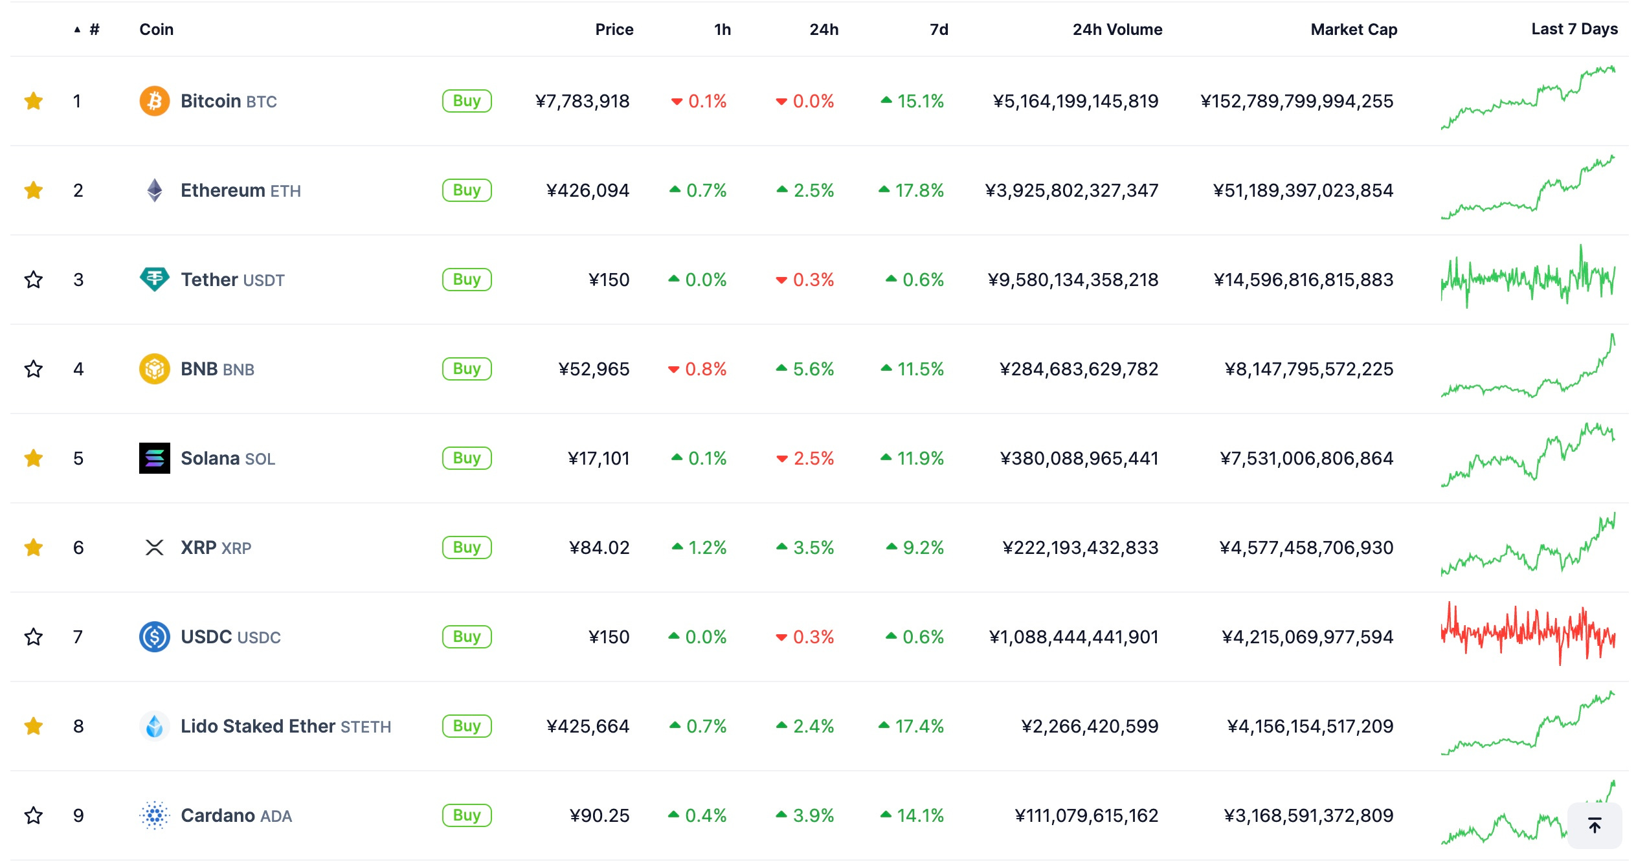This screenshot has width=1647, height=862.
Task: Remove Ethereum from favorites via star
Action: (34, 190)
